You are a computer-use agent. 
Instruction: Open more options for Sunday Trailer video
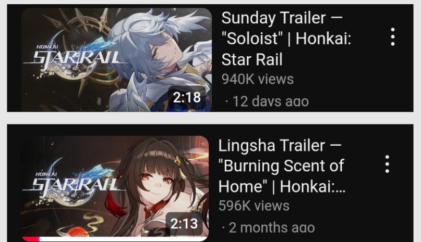pos(392,37)
